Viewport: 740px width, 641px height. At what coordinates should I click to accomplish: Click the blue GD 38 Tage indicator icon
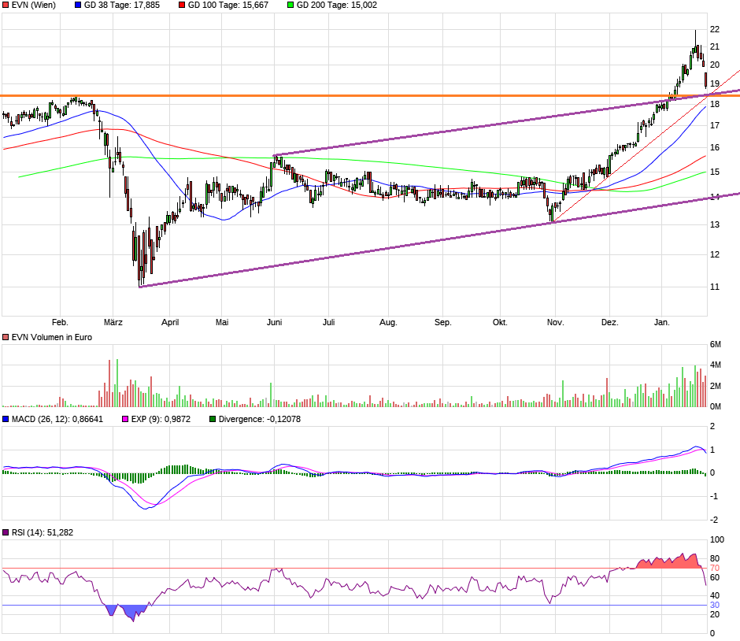click(x=77, y=5)
